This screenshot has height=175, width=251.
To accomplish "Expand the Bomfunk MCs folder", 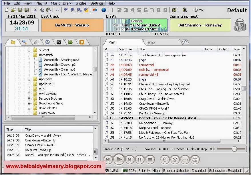I will [x=29, y=108].
